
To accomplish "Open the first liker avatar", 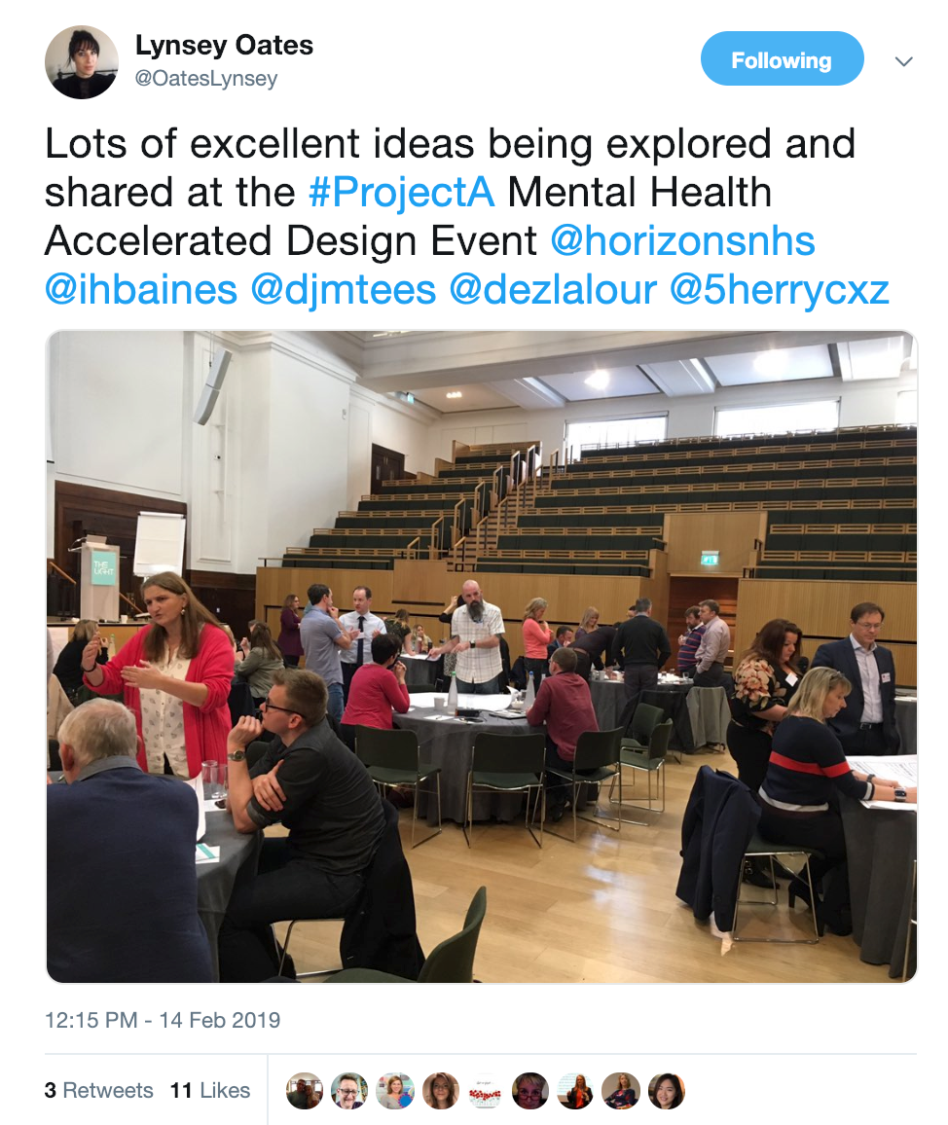I will pos(305,1091).
